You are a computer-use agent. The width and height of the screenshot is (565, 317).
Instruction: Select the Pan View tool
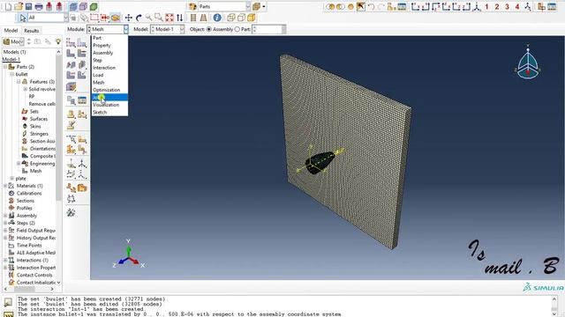[128, 18]
